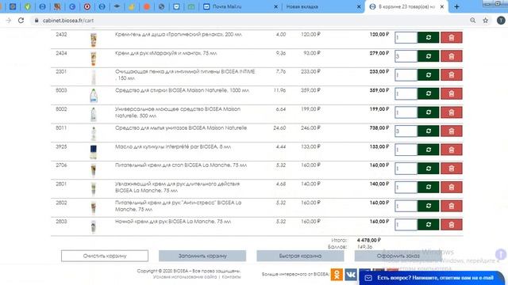Click the Очистить корзину button

(x=105, y=256)
